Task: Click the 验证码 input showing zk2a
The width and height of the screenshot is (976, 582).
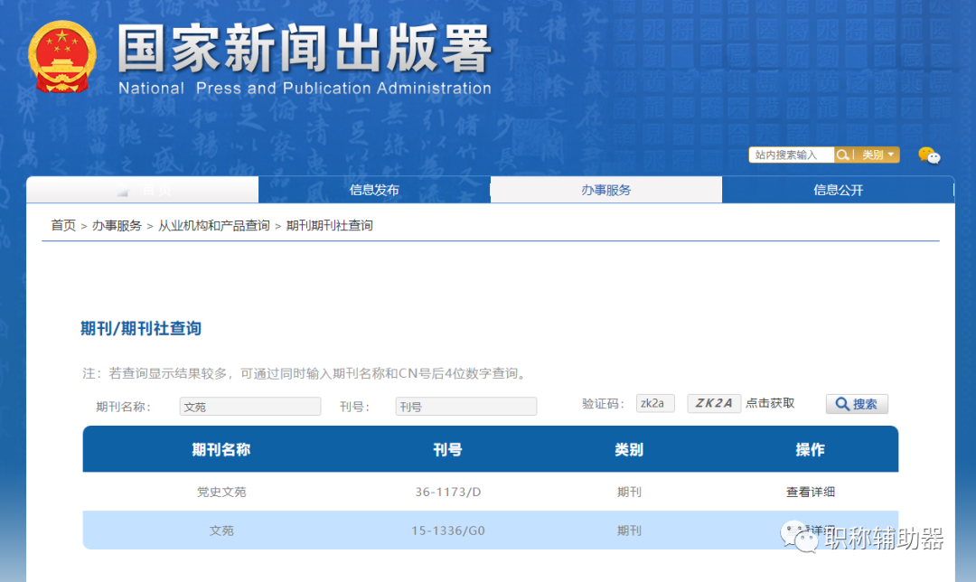Action: (655, 403)
